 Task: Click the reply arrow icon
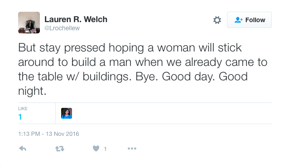tap(23, 148)
